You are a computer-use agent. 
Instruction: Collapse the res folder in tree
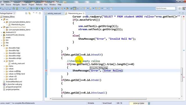pos(2,45)
